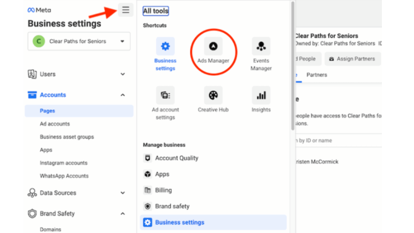Click the Apps cube icon in Manage business
The height and width of the screenshot is (233, 414).
147,174
